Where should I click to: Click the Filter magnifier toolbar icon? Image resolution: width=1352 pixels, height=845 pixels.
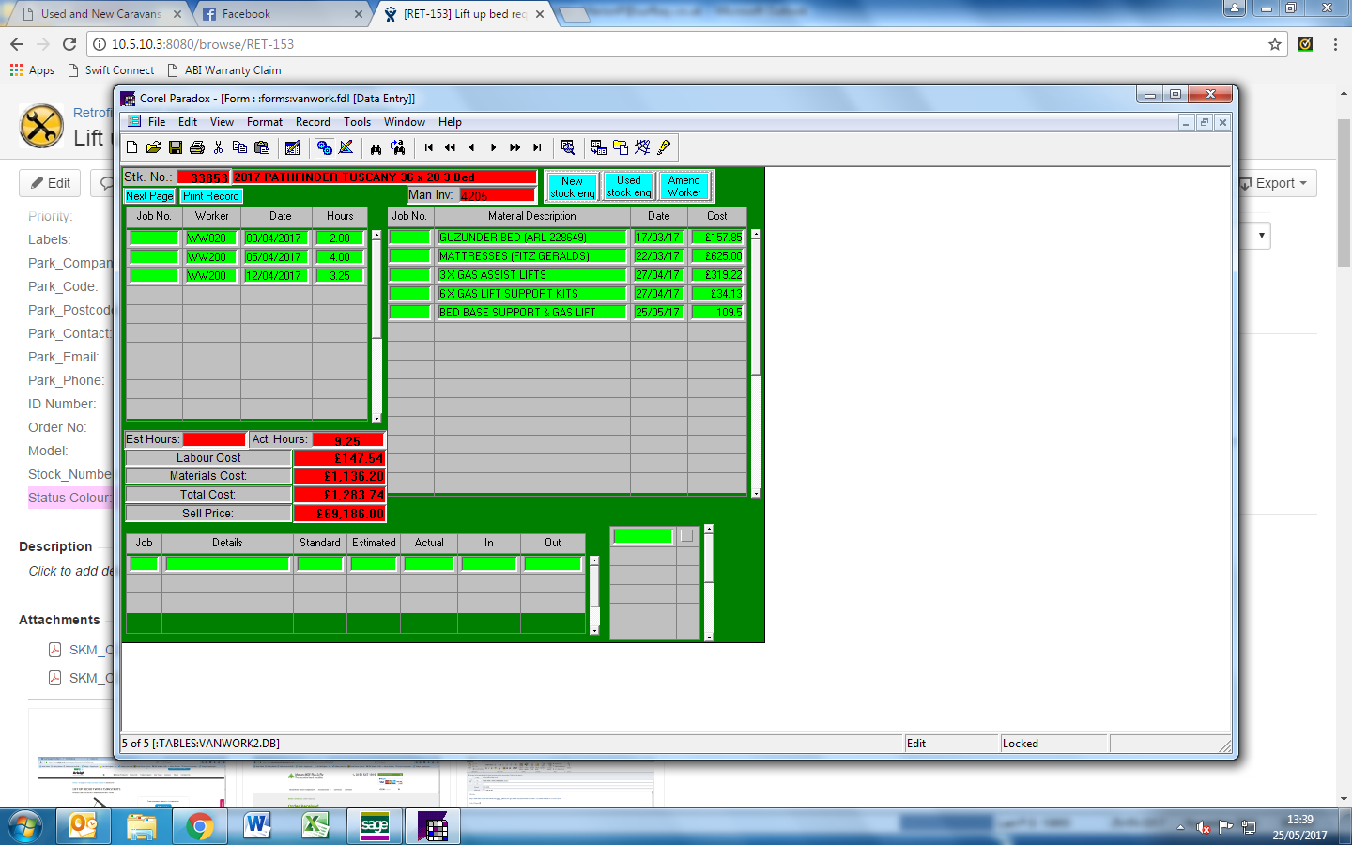[x=568, y=147]
